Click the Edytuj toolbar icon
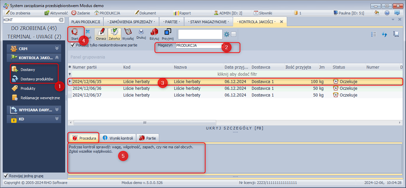 (154, 33)
